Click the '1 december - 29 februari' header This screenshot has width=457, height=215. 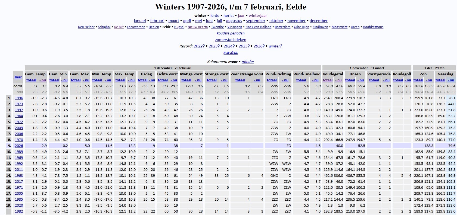173,68
